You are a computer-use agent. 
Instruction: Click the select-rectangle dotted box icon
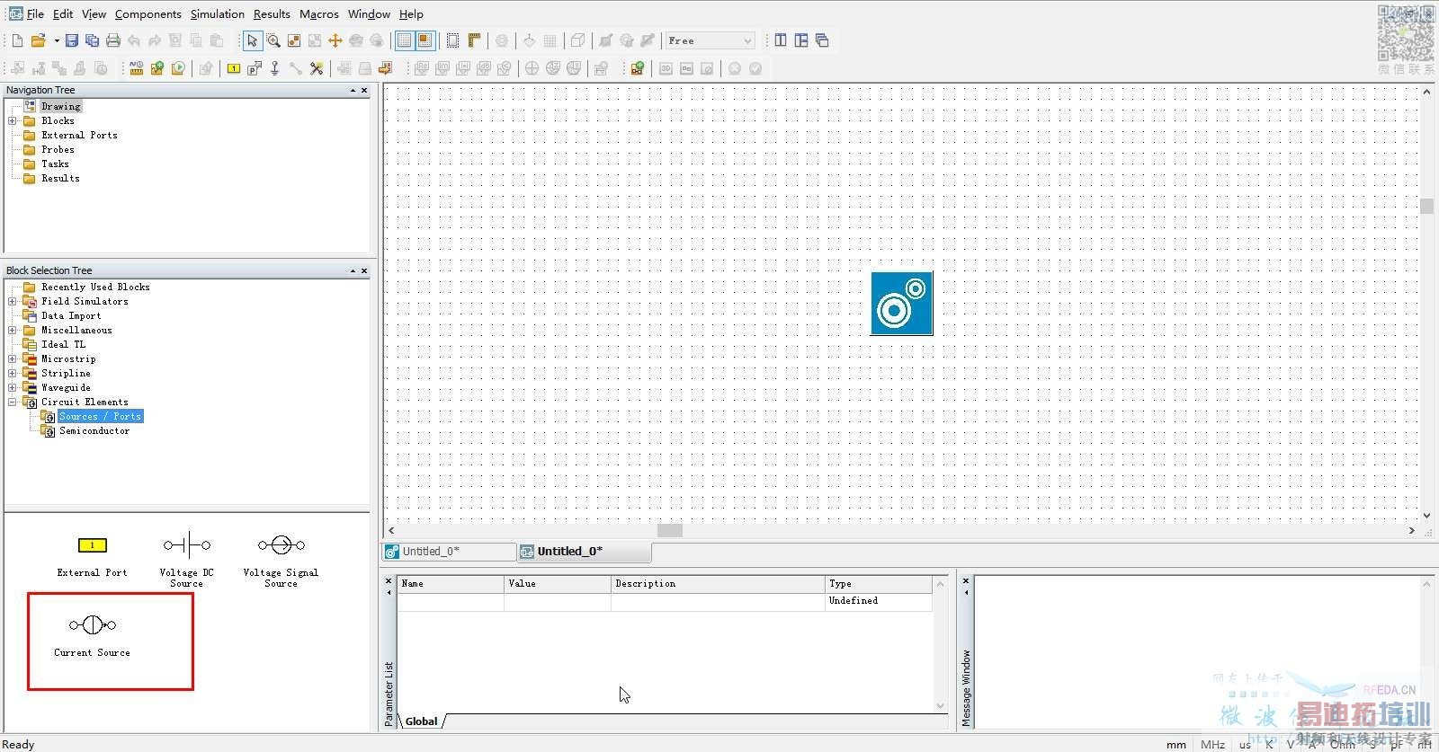452,40
